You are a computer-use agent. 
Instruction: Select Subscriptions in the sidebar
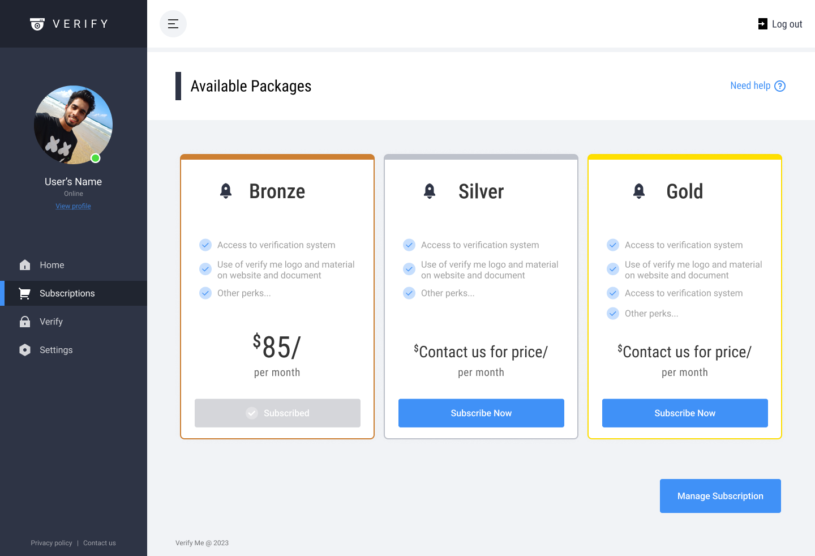point(67,293)
